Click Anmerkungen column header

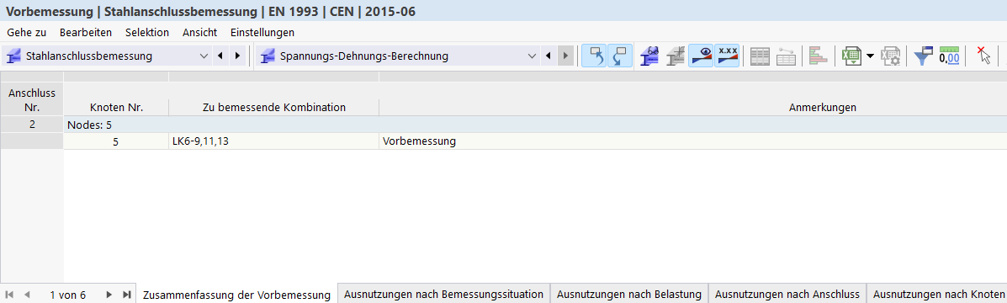pyautogui.click(x=823, y=107)
